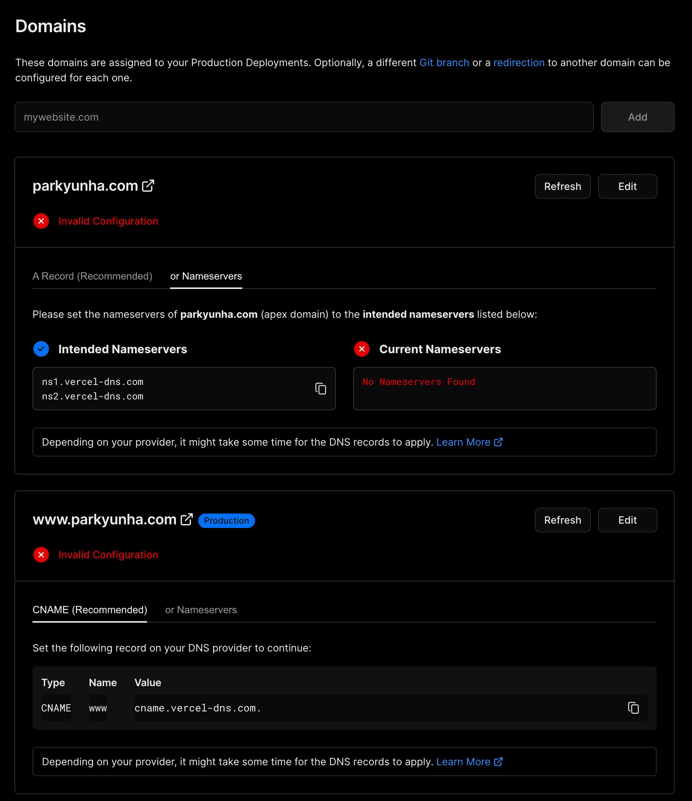Select the CNAME (Recommended) tab
Image resolution: width=692 pixels, height=801 pixels.
coord(90,610)
